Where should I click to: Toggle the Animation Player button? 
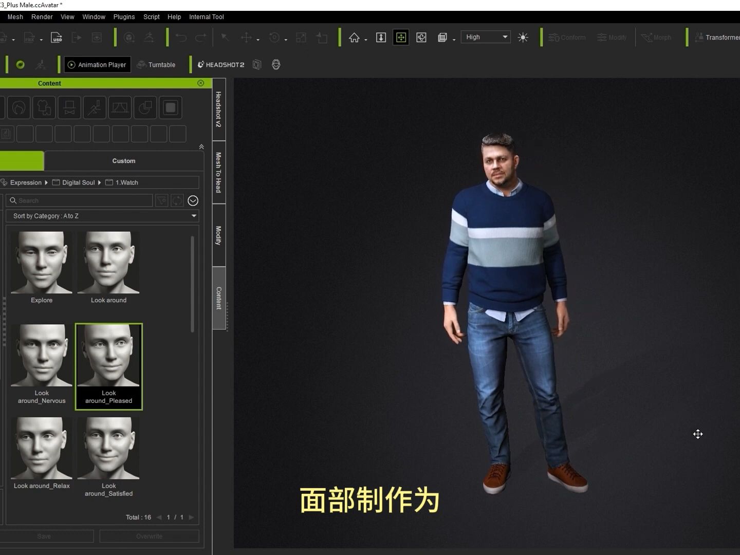pyautogui.click(x=97, y=65)
